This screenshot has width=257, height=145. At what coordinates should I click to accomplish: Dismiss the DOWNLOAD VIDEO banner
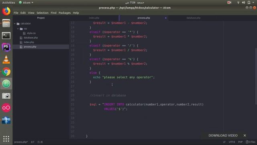[x=245, y=135]
